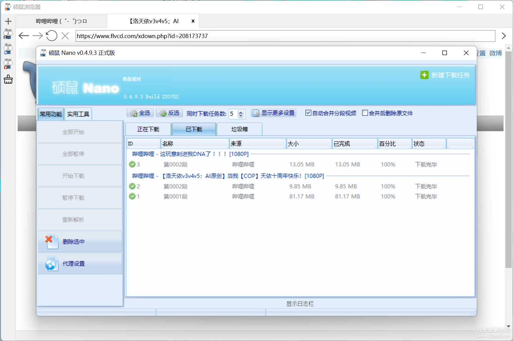Screen dimensions: 513x341
Task: Click the 微博 link in background page
Action: tap(495, 53)
